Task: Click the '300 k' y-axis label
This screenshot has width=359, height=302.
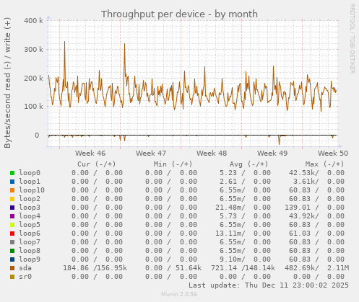Action: tap(33, 50)
